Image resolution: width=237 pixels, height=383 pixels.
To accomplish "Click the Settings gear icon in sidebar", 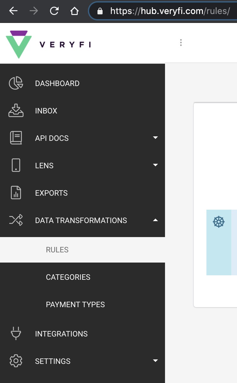I will click(x=16, y=361).
